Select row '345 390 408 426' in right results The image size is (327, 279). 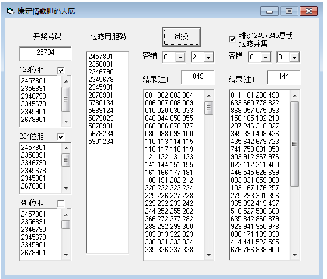click(255, 134)
